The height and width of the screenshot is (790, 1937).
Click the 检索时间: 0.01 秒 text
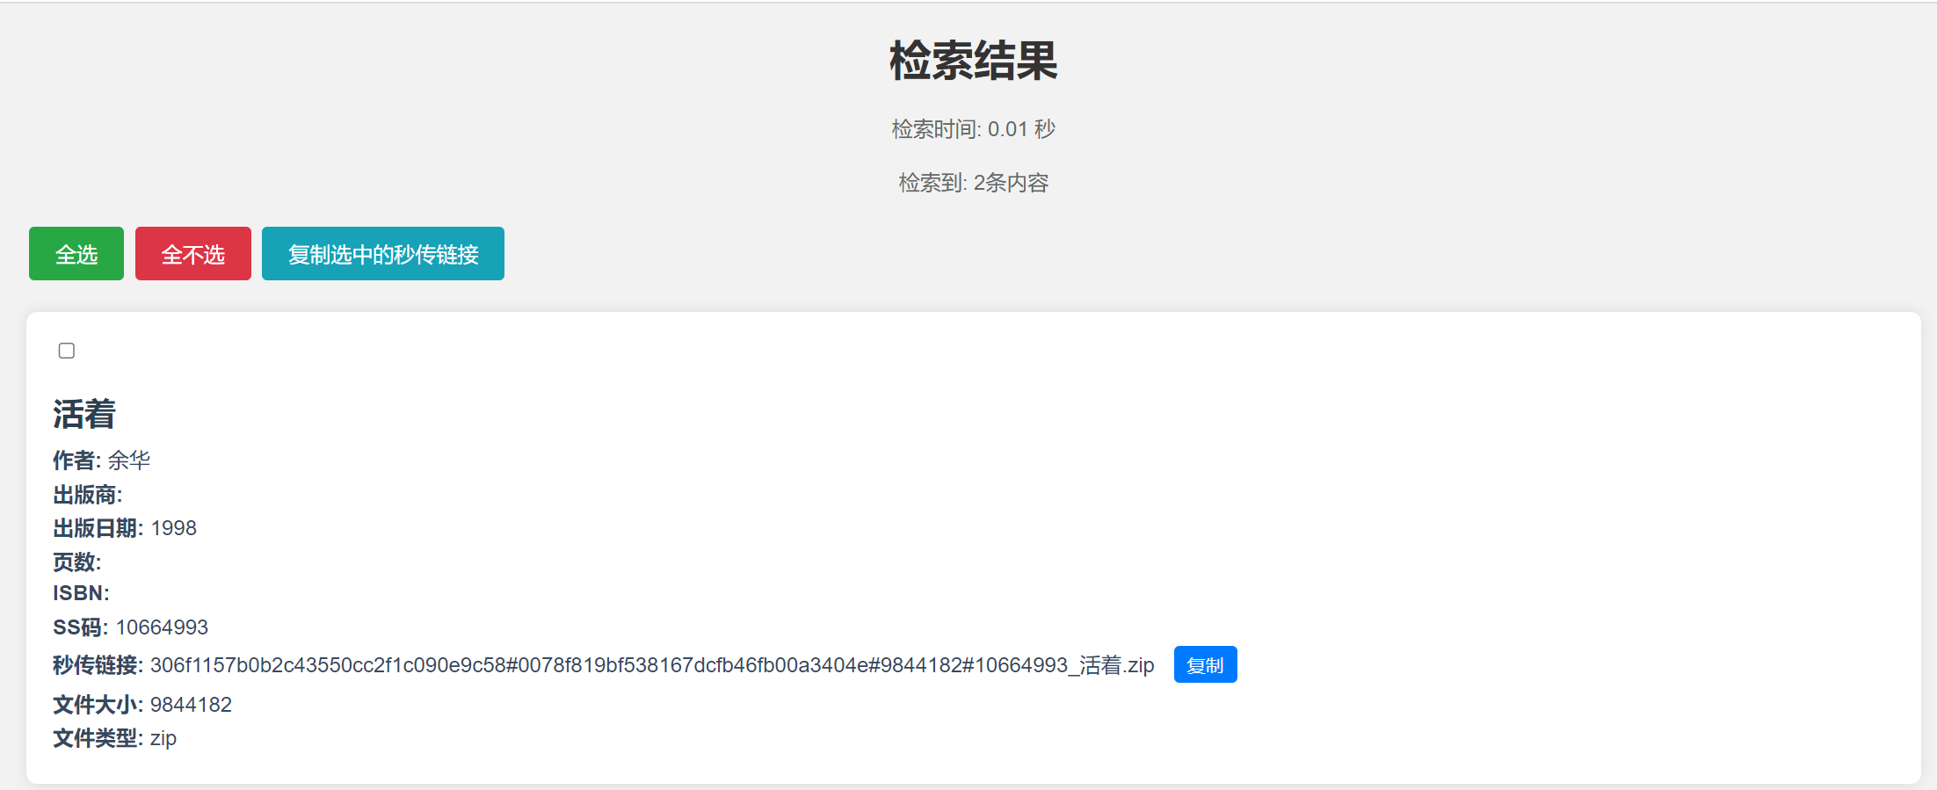tap(974, 129)
